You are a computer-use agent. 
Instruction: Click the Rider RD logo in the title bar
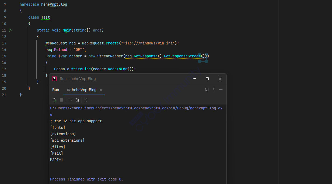tap(54, 79)
